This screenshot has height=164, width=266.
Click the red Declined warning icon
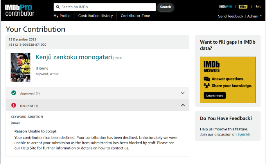(14, 105)
